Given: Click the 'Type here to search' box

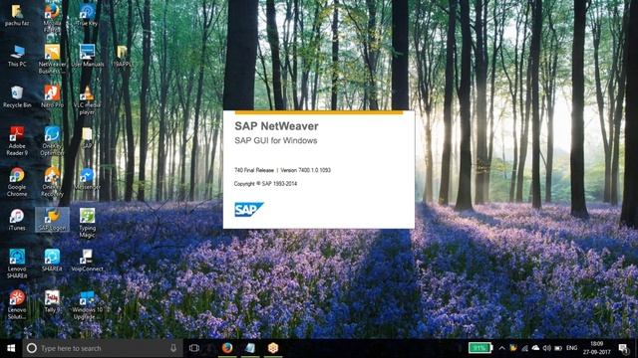Looking at the screenshot, I should pyautogui.click(x=102, y=348).
